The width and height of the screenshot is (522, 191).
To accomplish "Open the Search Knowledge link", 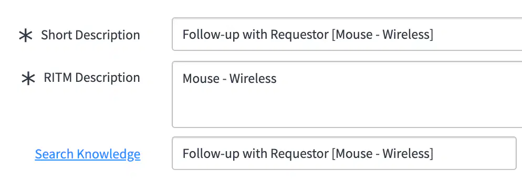I will pyautogui.click(x=88, y=154).
